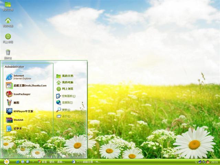Open 控制面板(C) from the Start menu
Image resolution: width=220 pixels, height=165 pixels.
coord(66,96)
